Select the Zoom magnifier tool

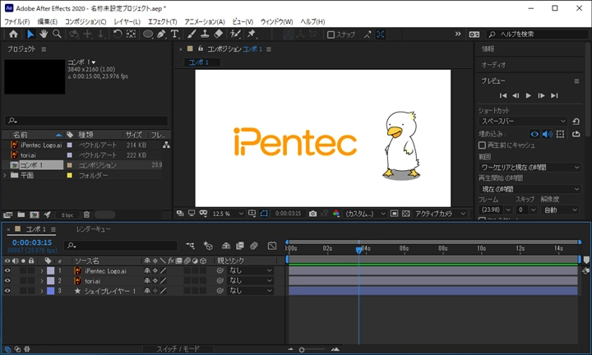tap(57, 35)
